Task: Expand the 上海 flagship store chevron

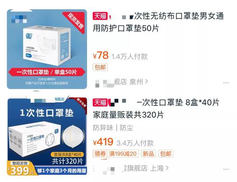Action: (x=167, y=168)
